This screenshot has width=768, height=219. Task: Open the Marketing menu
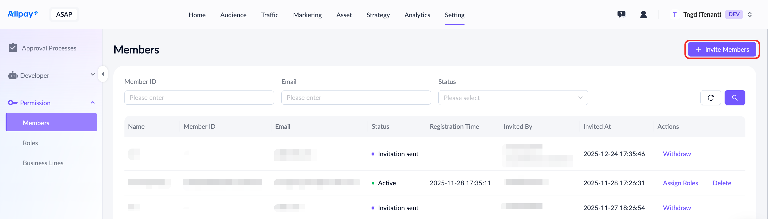(x=307, y=15)
